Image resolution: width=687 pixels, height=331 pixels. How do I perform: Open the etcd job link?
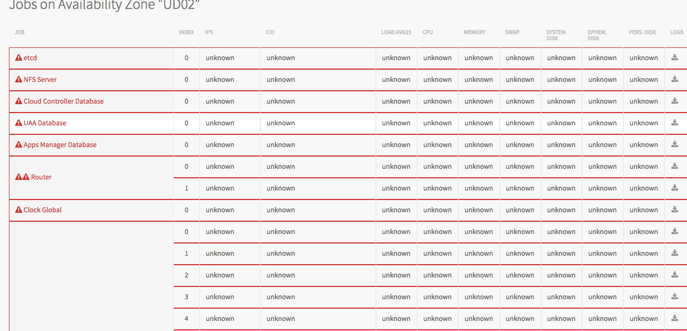point(30,58)
